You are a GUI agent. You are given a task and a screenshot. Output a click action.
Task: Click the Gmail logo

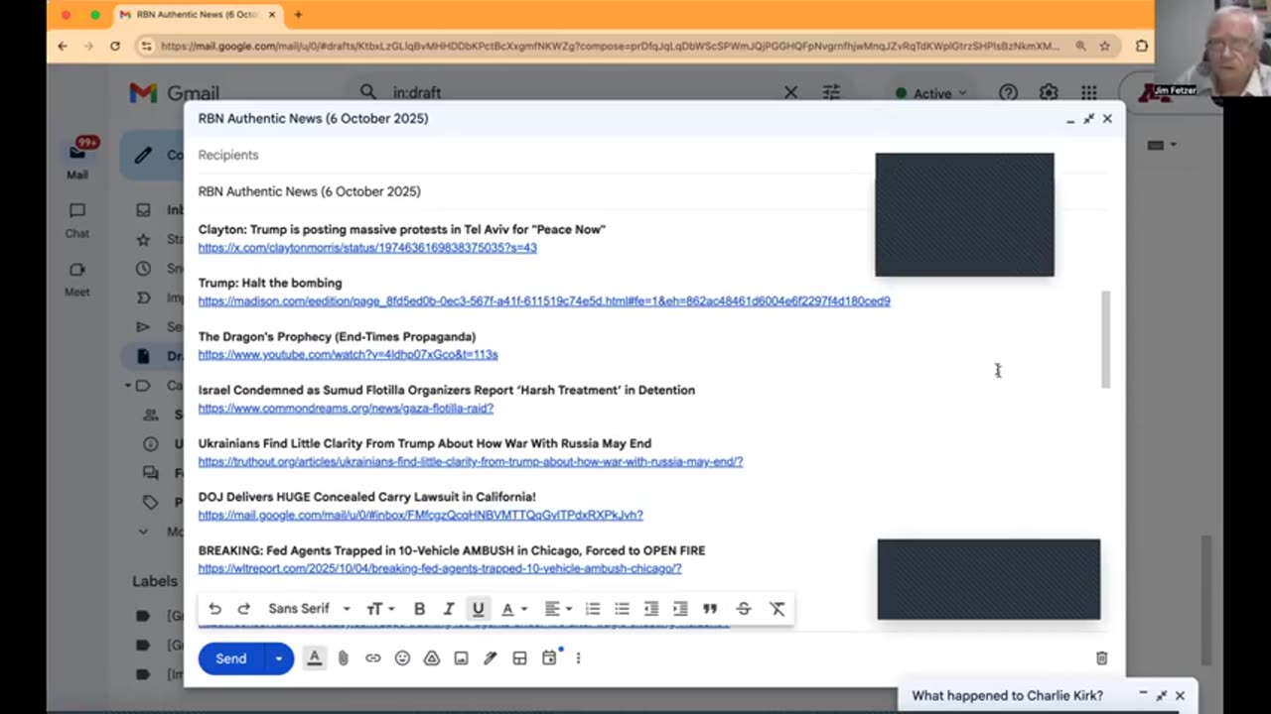point(175,93)
